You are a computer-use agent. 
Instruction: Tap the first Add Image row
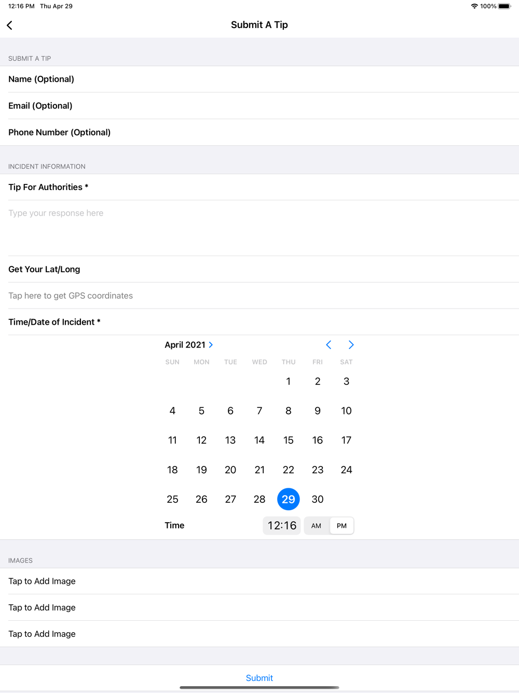(259, 581)
